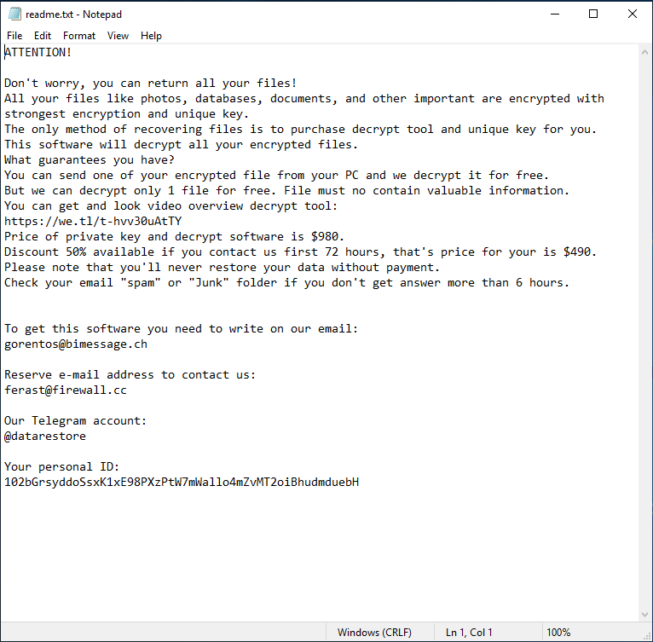Open the File menu
The image size is (653, 642).
click(x=14, y=36)
